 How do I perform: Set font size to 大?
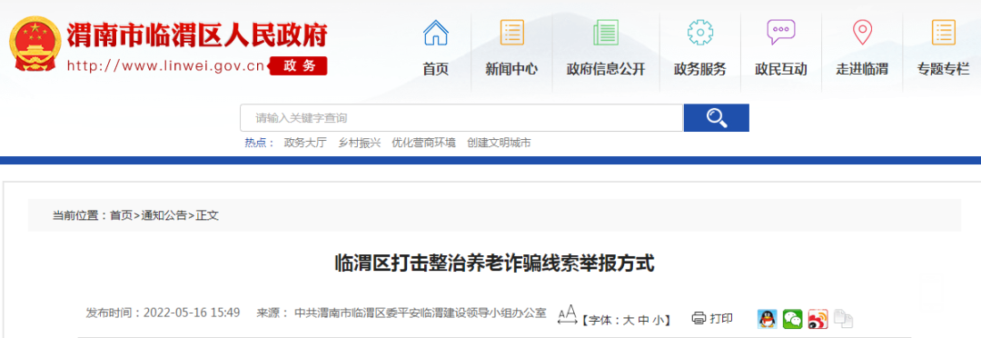pos(628,320)
